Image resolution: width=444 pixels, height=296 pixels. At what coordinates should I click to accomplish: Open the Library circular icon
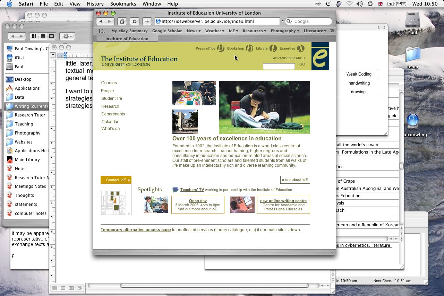(273, 49)
